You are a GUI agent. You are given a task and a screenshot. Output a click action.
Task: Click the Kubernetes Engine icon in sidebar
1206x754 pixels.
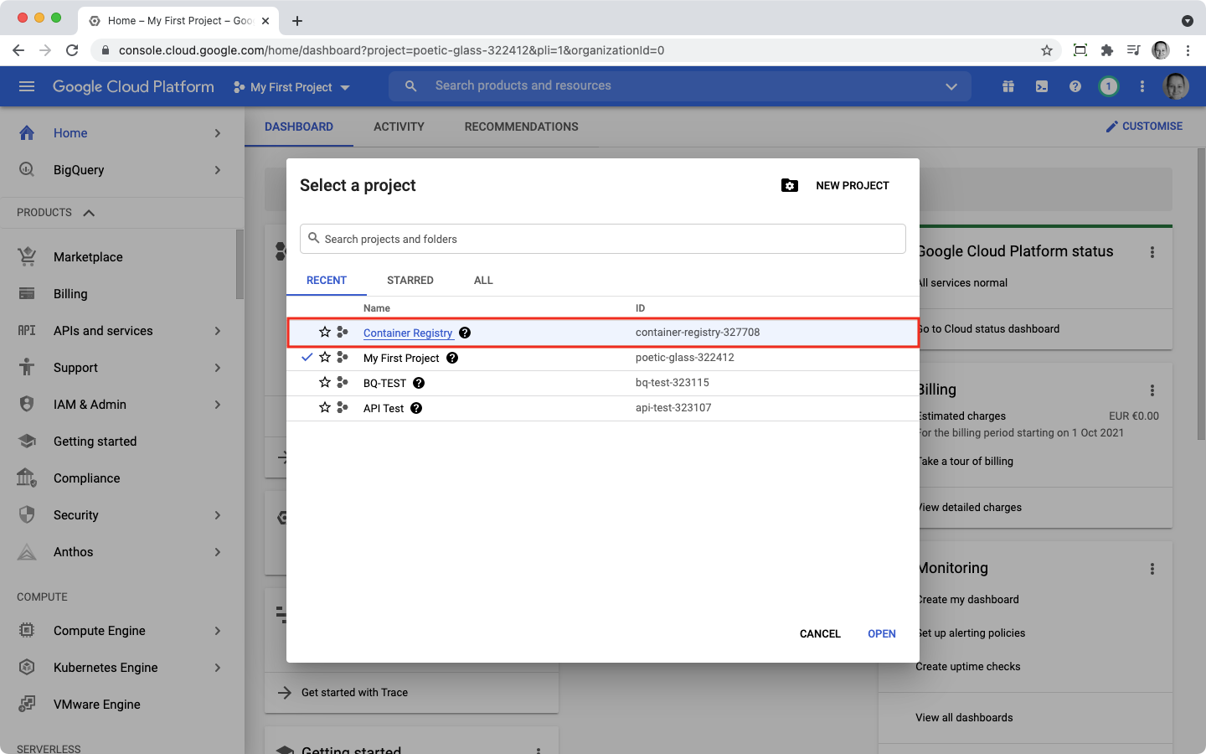[x=27, y=667]
